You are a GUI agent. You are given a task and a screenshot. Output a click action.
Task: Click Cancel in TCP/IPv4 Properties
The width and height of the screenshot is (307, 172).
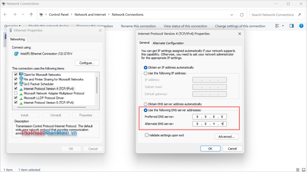[x=232, y=148]
